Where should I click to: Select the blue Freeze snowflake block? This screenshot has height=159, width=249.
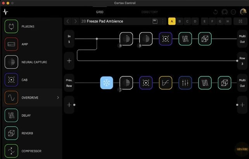pyautogui.click(x=107, y=83)
